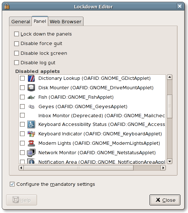This screenshot has width=188, height=213.
Task: Click the Keyboard Indicator flags icon
Action: click(31, 134)
